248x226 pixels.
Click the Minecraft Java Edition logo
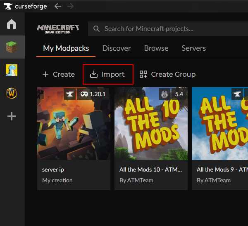point(58,29)
